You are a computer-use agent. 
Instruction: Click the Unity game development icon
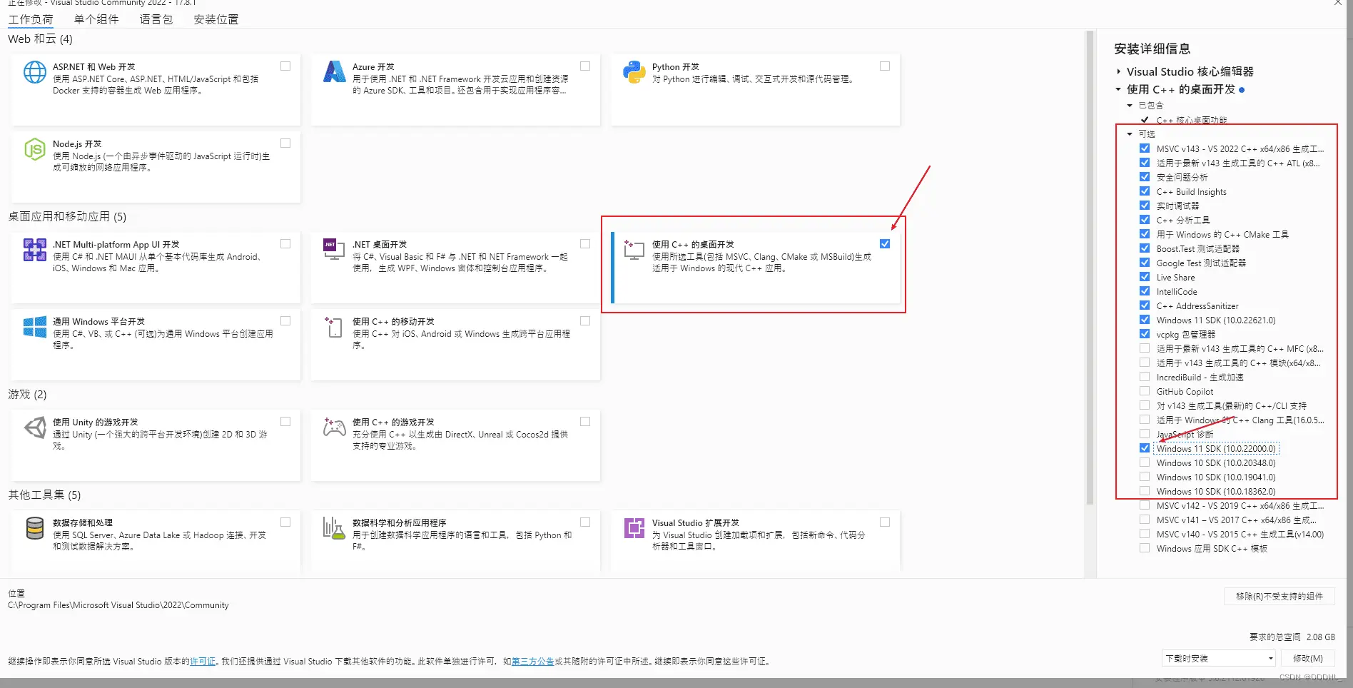(x=35, y=428)
